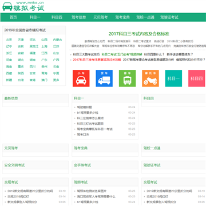The height and width of the screenshot is (206, 206).
Task: Open the 曲线行驶 link
Action: (159, 41)
